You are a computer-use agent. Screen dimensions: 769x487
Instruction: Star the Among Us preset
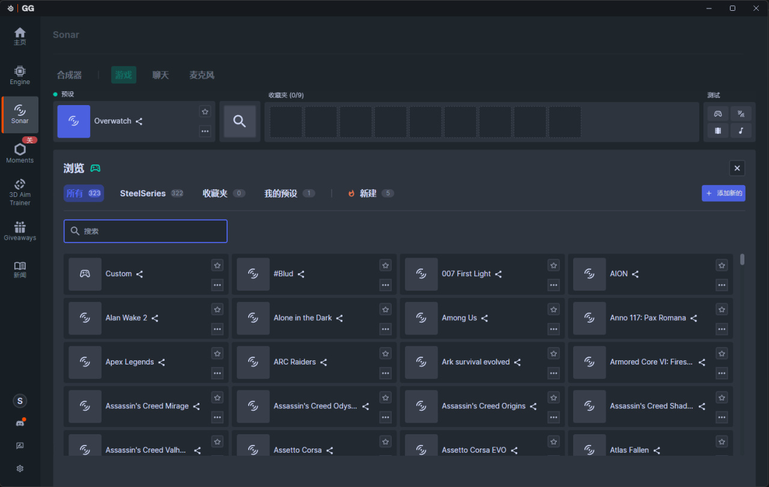click(x=554, y=309)
